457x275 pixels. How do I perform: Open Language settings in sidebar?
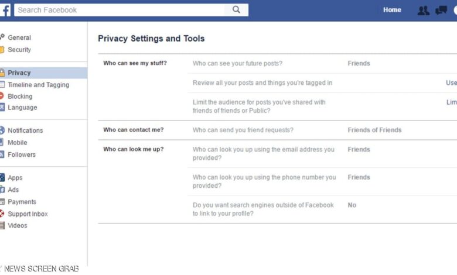click(x=22, y=108)
